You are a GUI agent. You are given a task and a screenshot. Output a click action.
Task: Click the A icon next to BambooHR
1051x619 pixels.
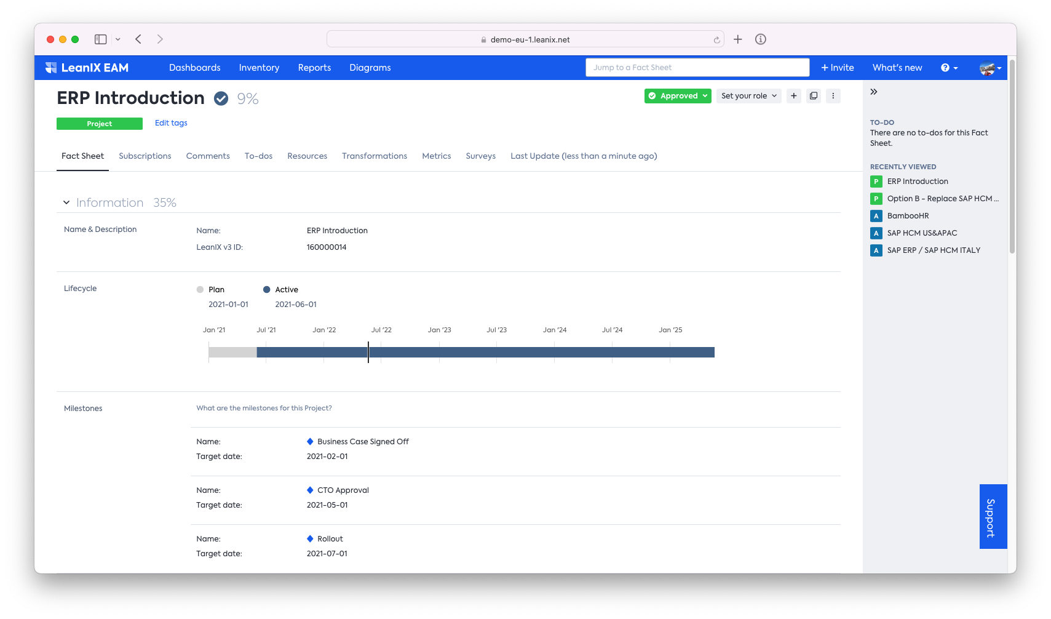pyautogui.click(x=876, y=216)
